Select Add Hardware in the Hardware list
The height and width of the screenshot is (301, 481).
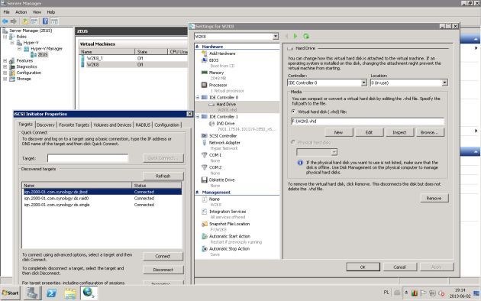click(x=222, y=53)
